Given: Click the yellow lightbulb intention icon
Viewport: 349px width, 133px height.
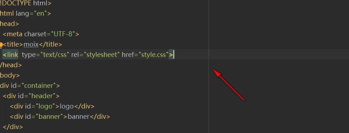Looking at the screenshot, I should [x=1, y=45].
